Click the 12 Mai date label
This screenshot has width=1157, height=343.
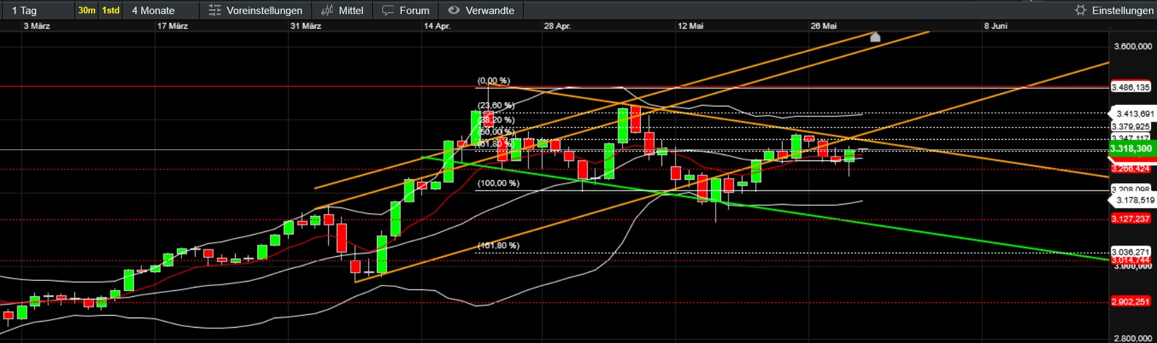tap(690, 26)
